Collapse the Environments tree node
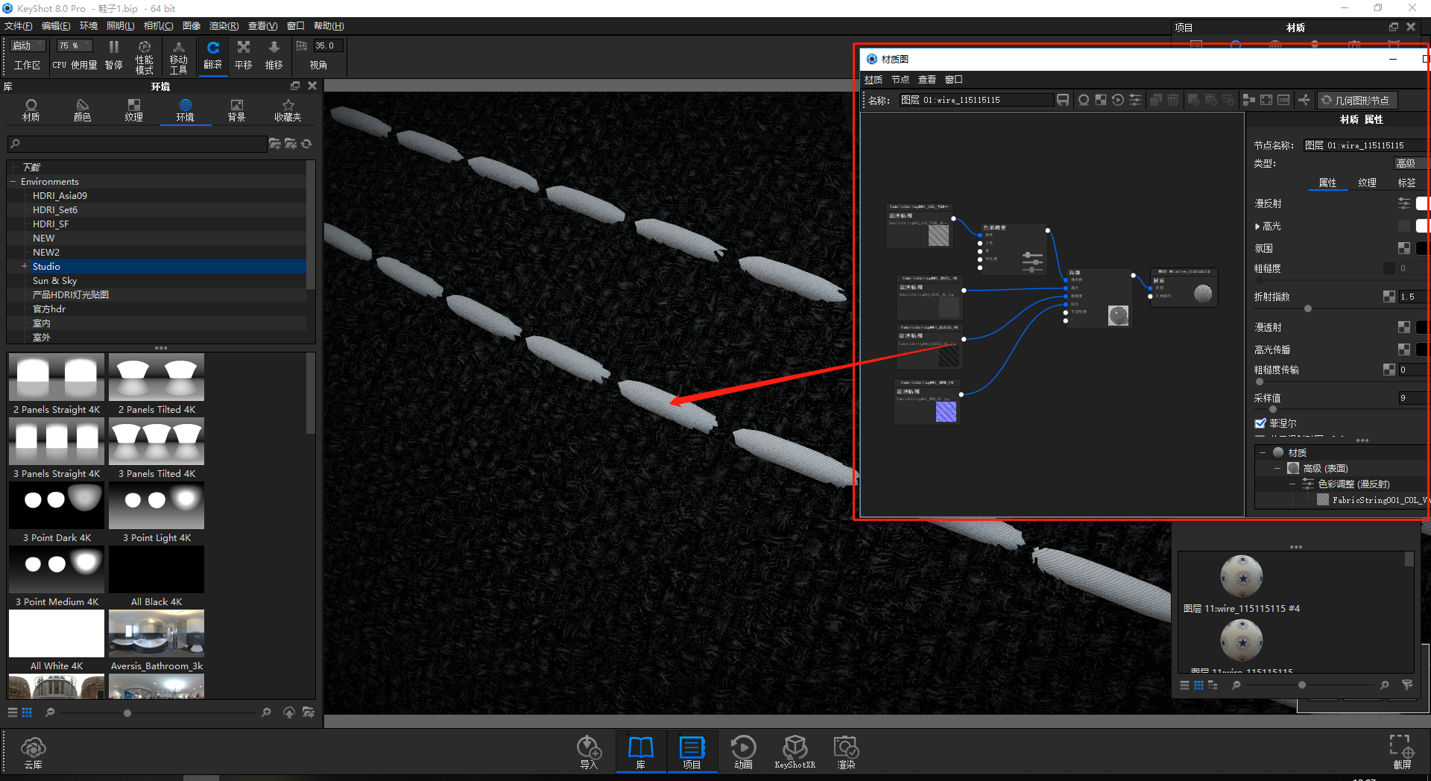The image size is (1431, 781). coord(12,181)
